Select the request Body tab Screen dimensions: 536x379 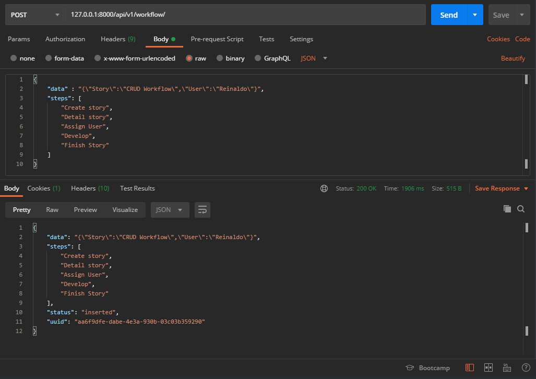(x=164, y=39)
